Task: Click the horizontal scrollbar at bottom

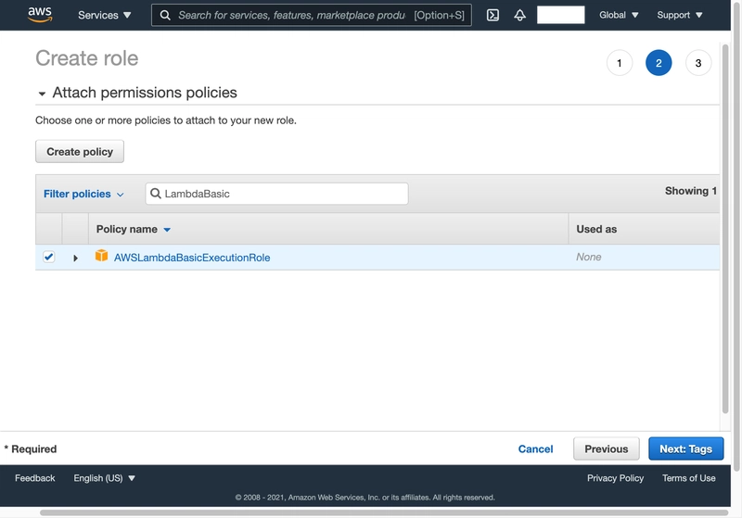Action: point(384,512)
